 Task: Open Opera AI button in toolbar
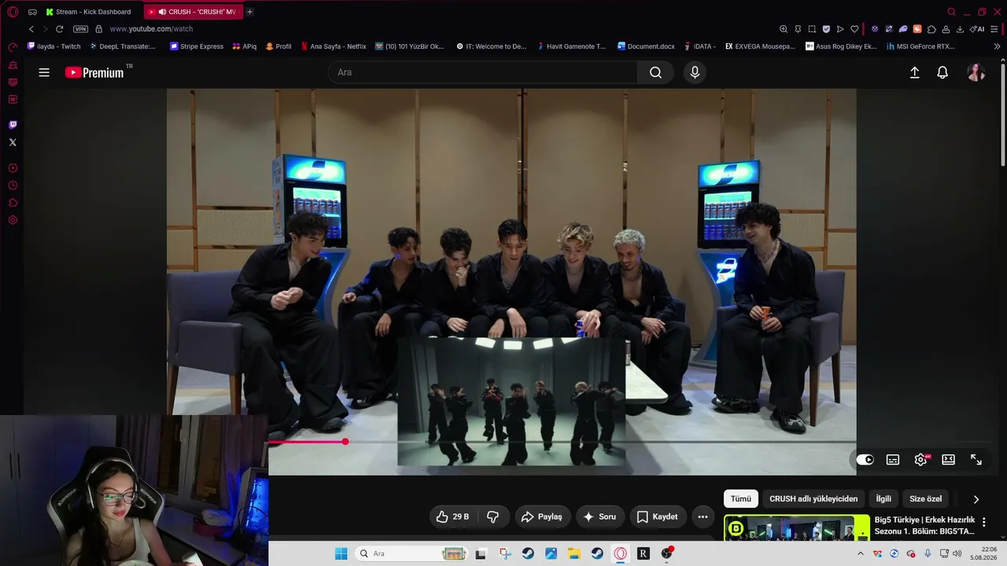pyautogui.click(x=978, y=29)
